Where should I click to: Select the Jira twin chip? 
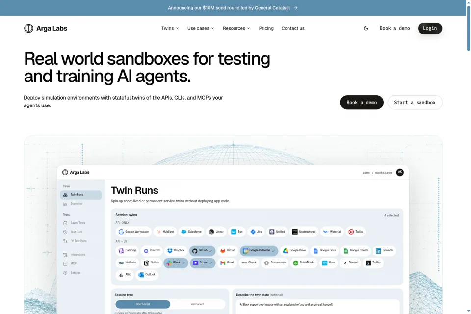(256, 232)
